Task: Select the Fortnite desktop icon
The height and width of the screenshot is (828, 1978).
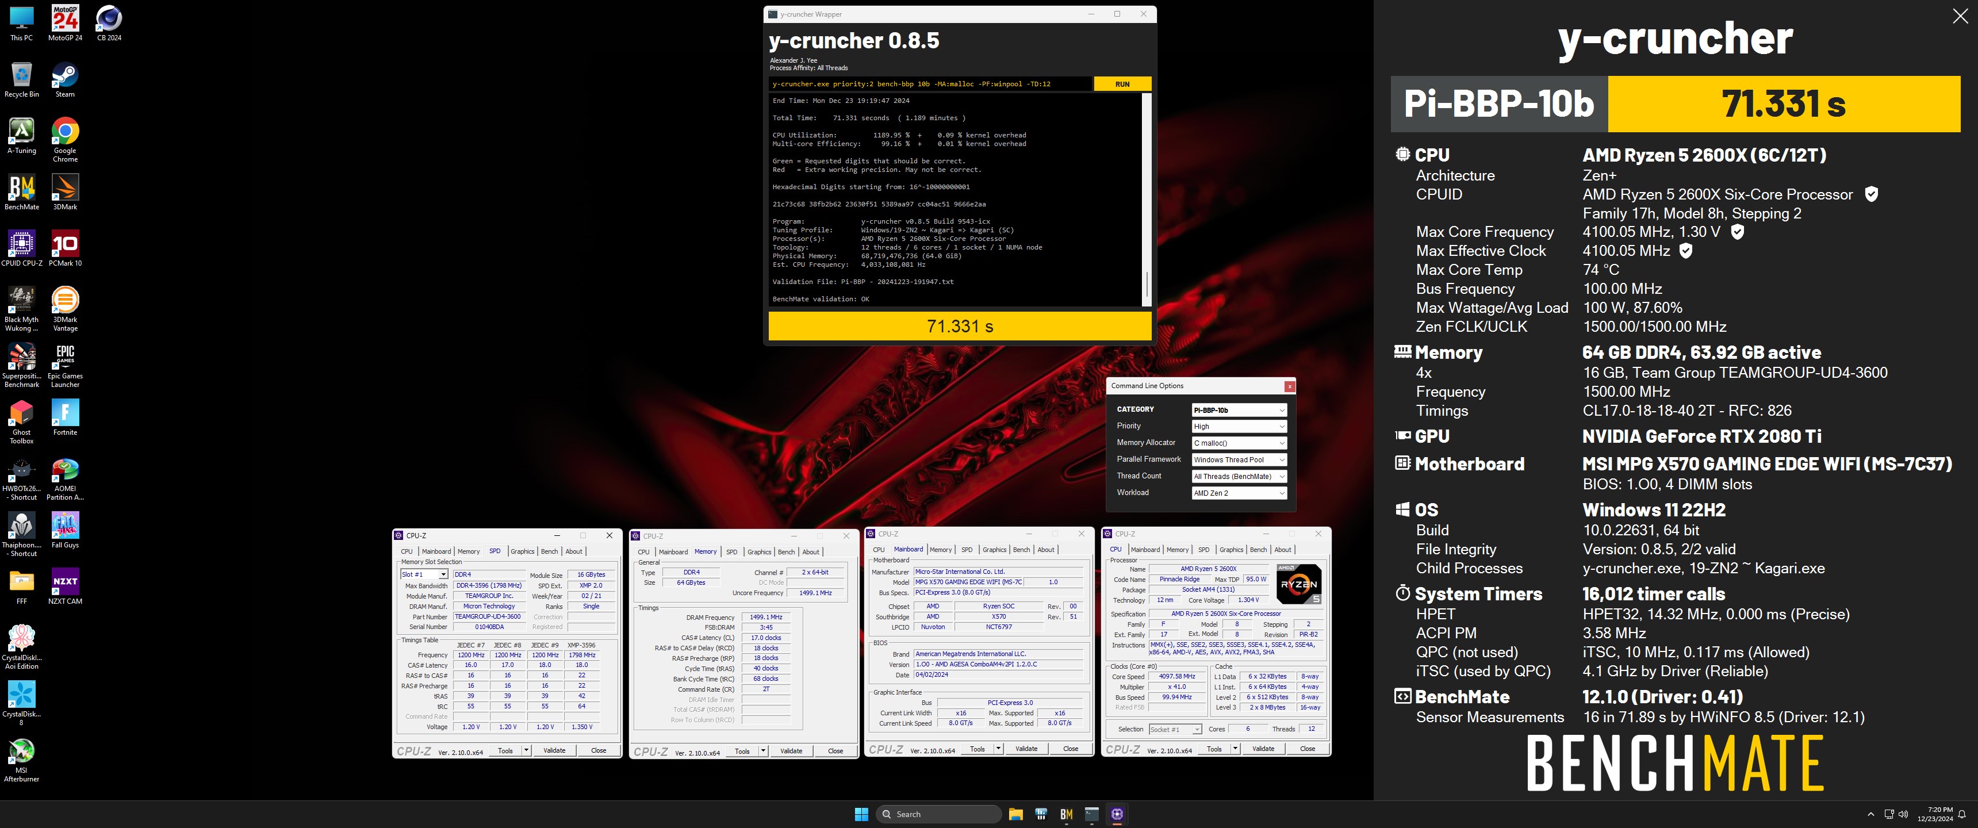Action: click(x=66, y=417)
